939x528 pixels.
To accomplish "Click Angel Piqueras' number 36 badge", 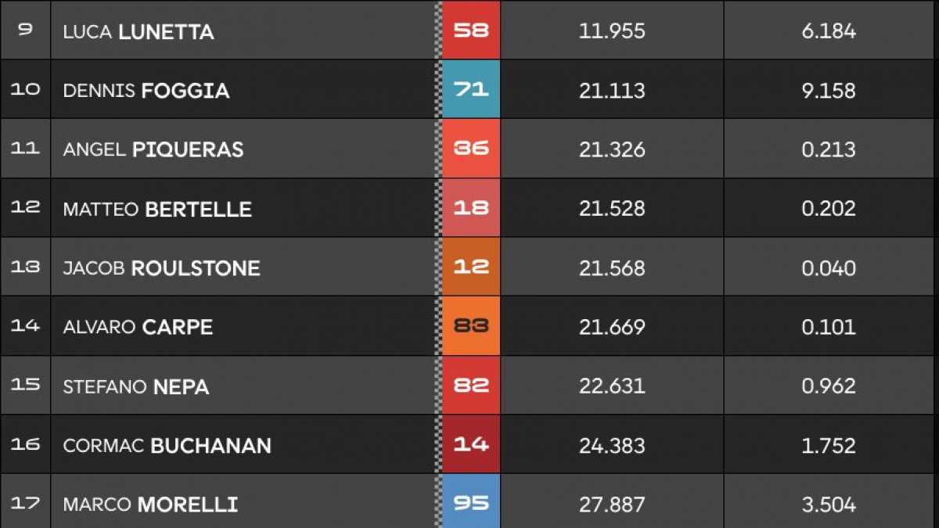I will [x=471, y=149].
